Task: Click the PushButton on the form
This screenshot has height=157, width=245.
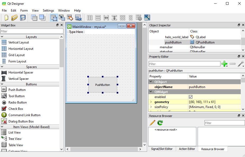Action: coord(103,85)
